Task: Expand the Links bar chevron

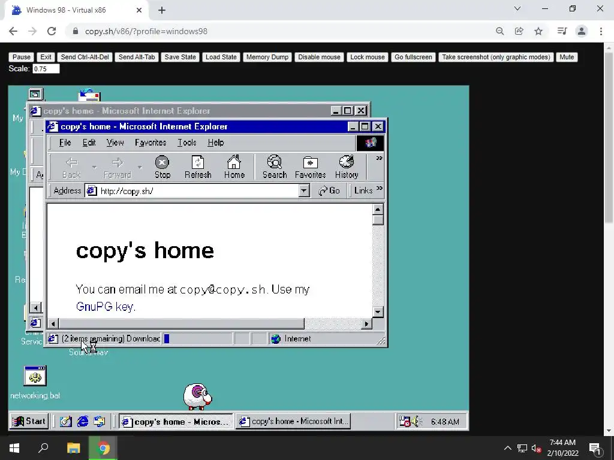Action: point(379,188)
